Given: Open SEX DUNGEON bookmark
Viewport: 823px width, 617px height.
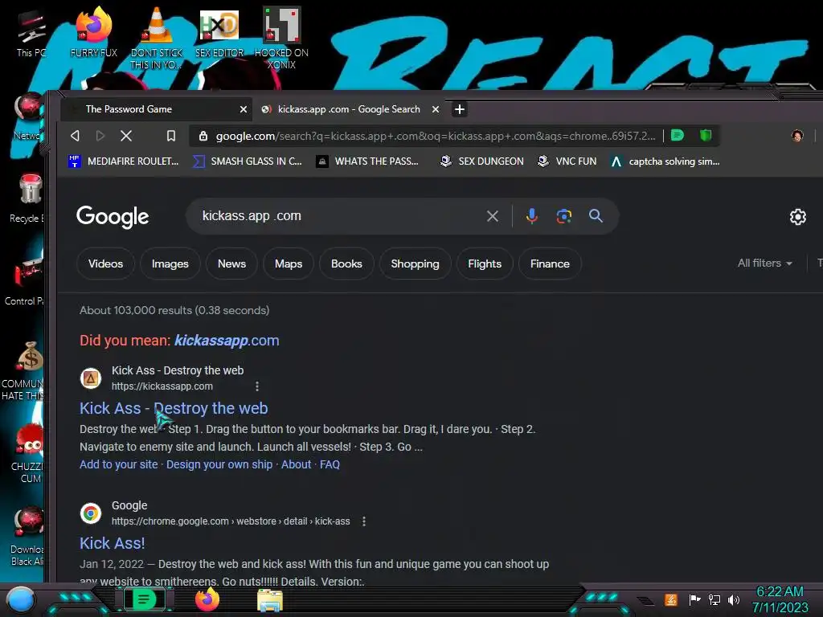Looking at the screenshot, I should coord(482,161).
